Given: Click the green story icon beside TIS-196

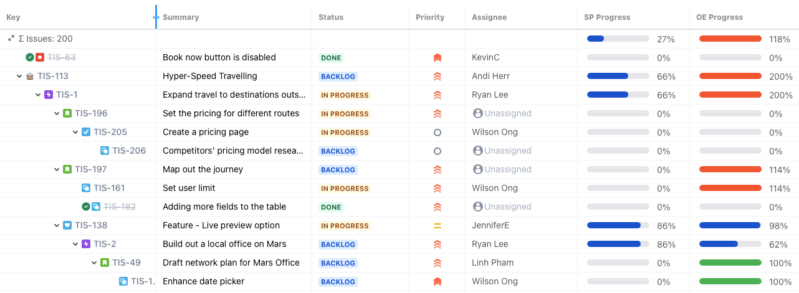Looking at the screenshot, I should coord(67,113).
